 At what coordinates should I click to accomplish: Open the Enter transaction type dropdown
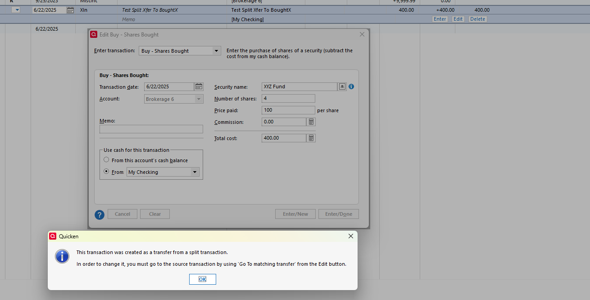click(x=217, y=51)
